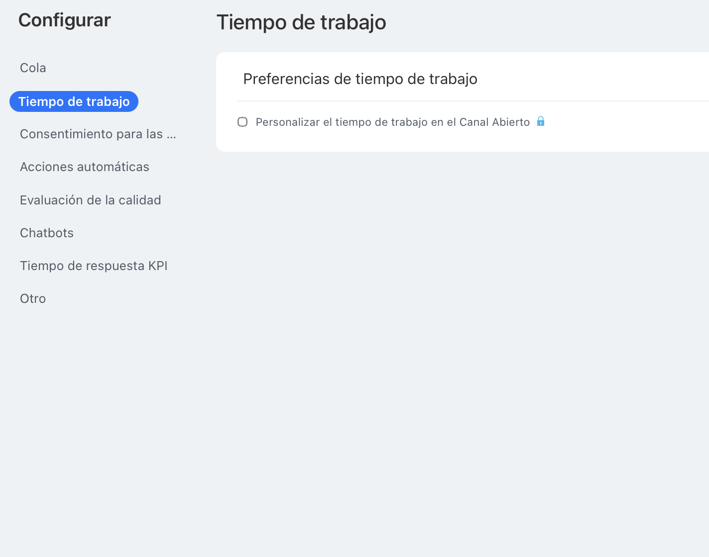Click the Configurar sidebar heading

pyautogui.click(x=65, y=20)
